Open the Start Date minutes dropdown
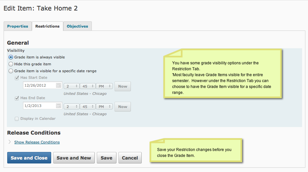Viewport: 308px width, 172px height. 88,86
